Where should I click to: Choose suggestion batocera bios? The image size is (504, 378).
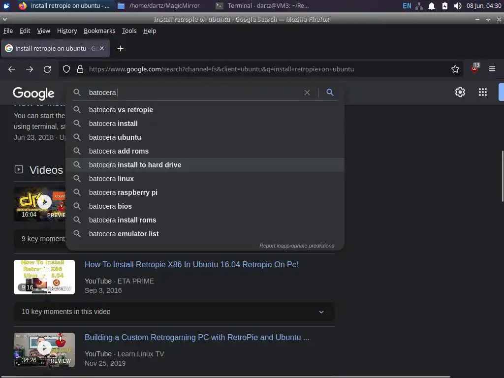point(205,206)
